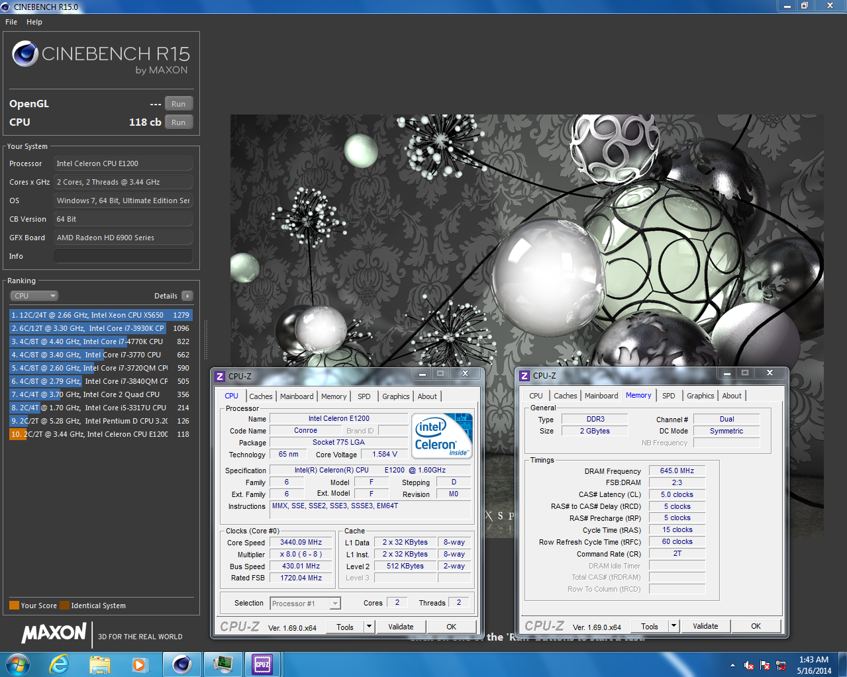The height and width of the screenshot is (677, 847).
Task: Select ranking entry Intel Core i7-3720QM
Action: [101, 368]
